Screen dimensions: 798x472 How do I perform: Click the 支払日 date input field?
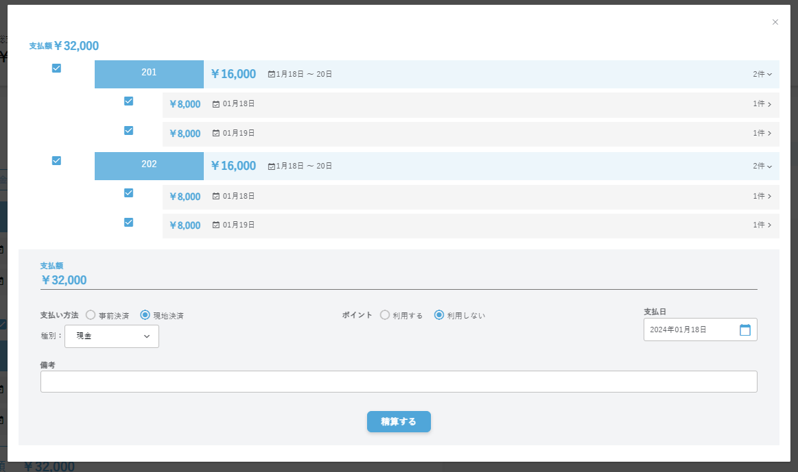pos(690,330)
